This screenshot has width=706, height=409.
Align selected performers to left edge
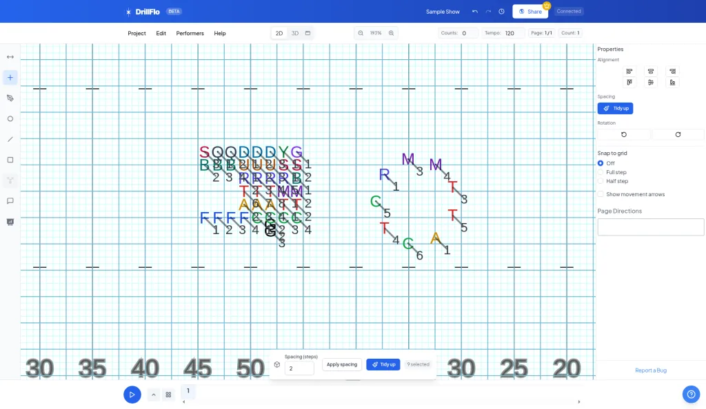[629, 71]
